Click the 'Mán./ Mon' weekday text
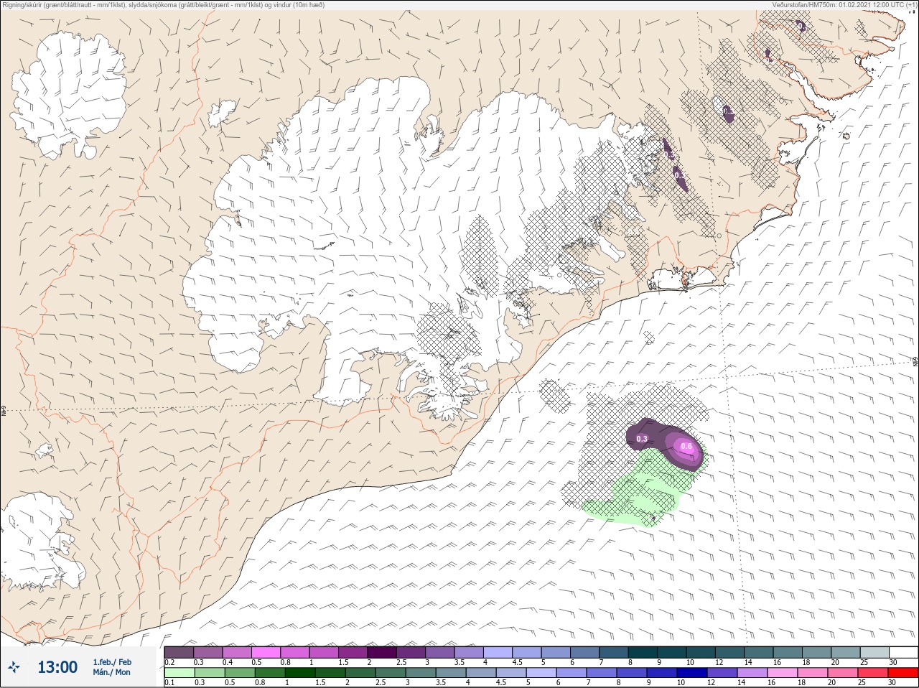Image resolution: width=919 pixels, height=688 pixels. (112, 673)
